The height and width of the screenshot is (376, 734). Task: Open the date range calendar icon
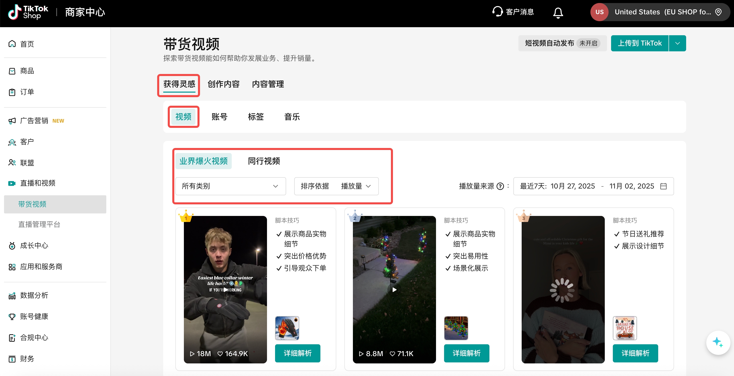tap(663, 186)
